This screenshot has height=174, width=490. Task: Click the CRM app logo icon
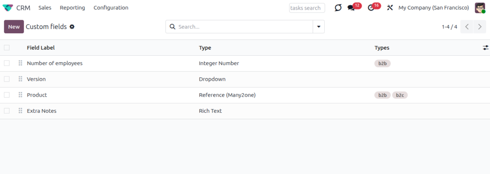[x=8, y=8]
